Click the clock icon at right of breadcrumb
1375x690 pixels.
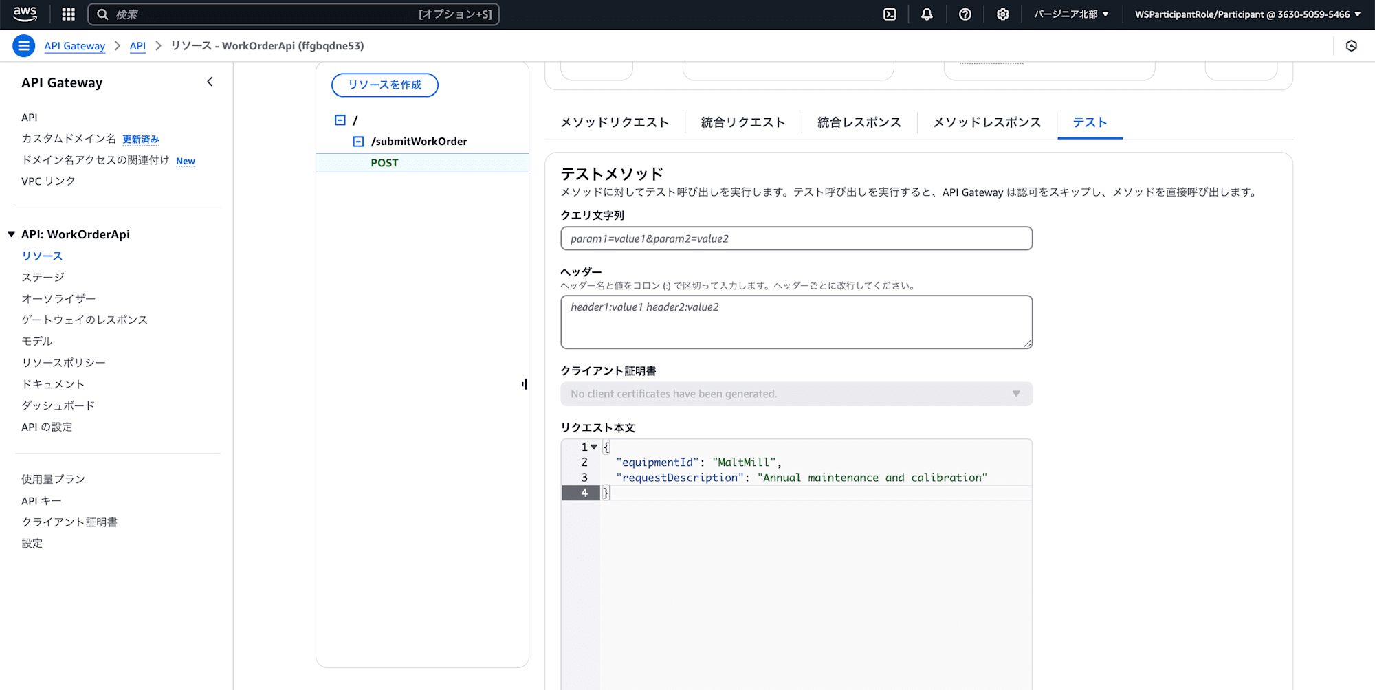coord(1352,46)
